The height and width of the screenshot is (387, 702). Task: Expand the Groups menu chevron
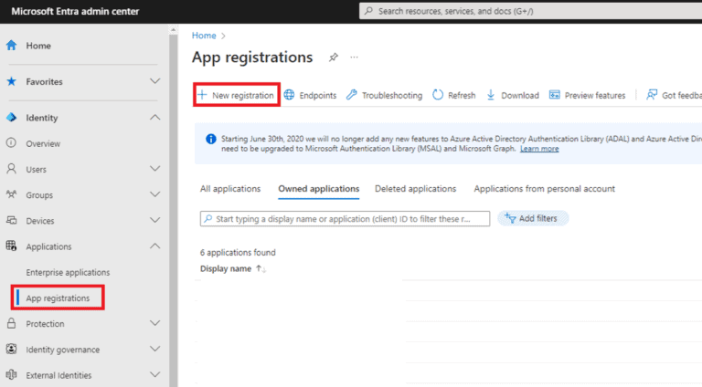click(x=154, y=194)
